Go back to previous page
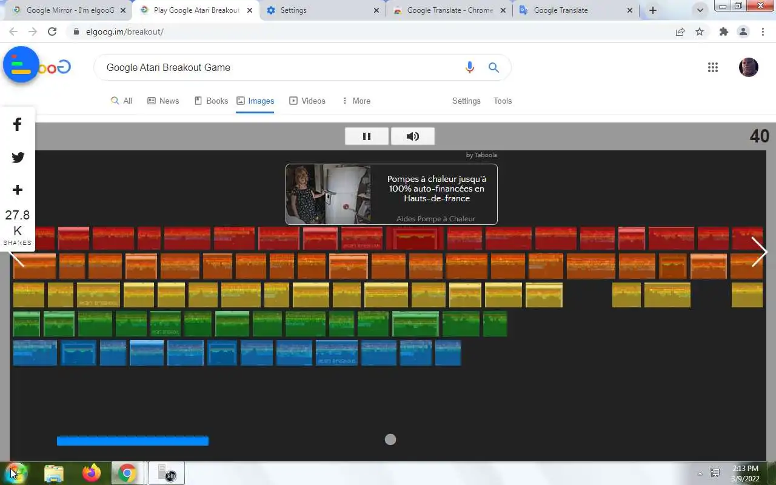Image resolution: width=776 pixels, height=485 pixels. point(13,32)
